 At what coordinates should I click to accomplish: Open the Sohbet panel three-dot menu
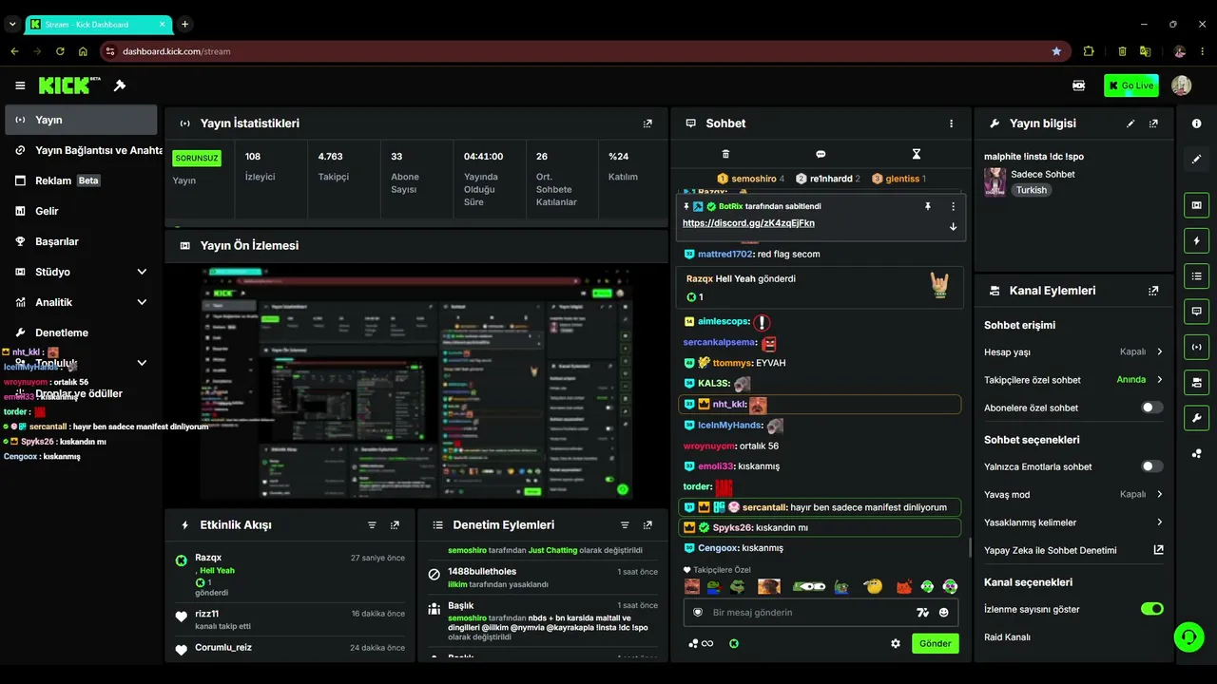951,123
